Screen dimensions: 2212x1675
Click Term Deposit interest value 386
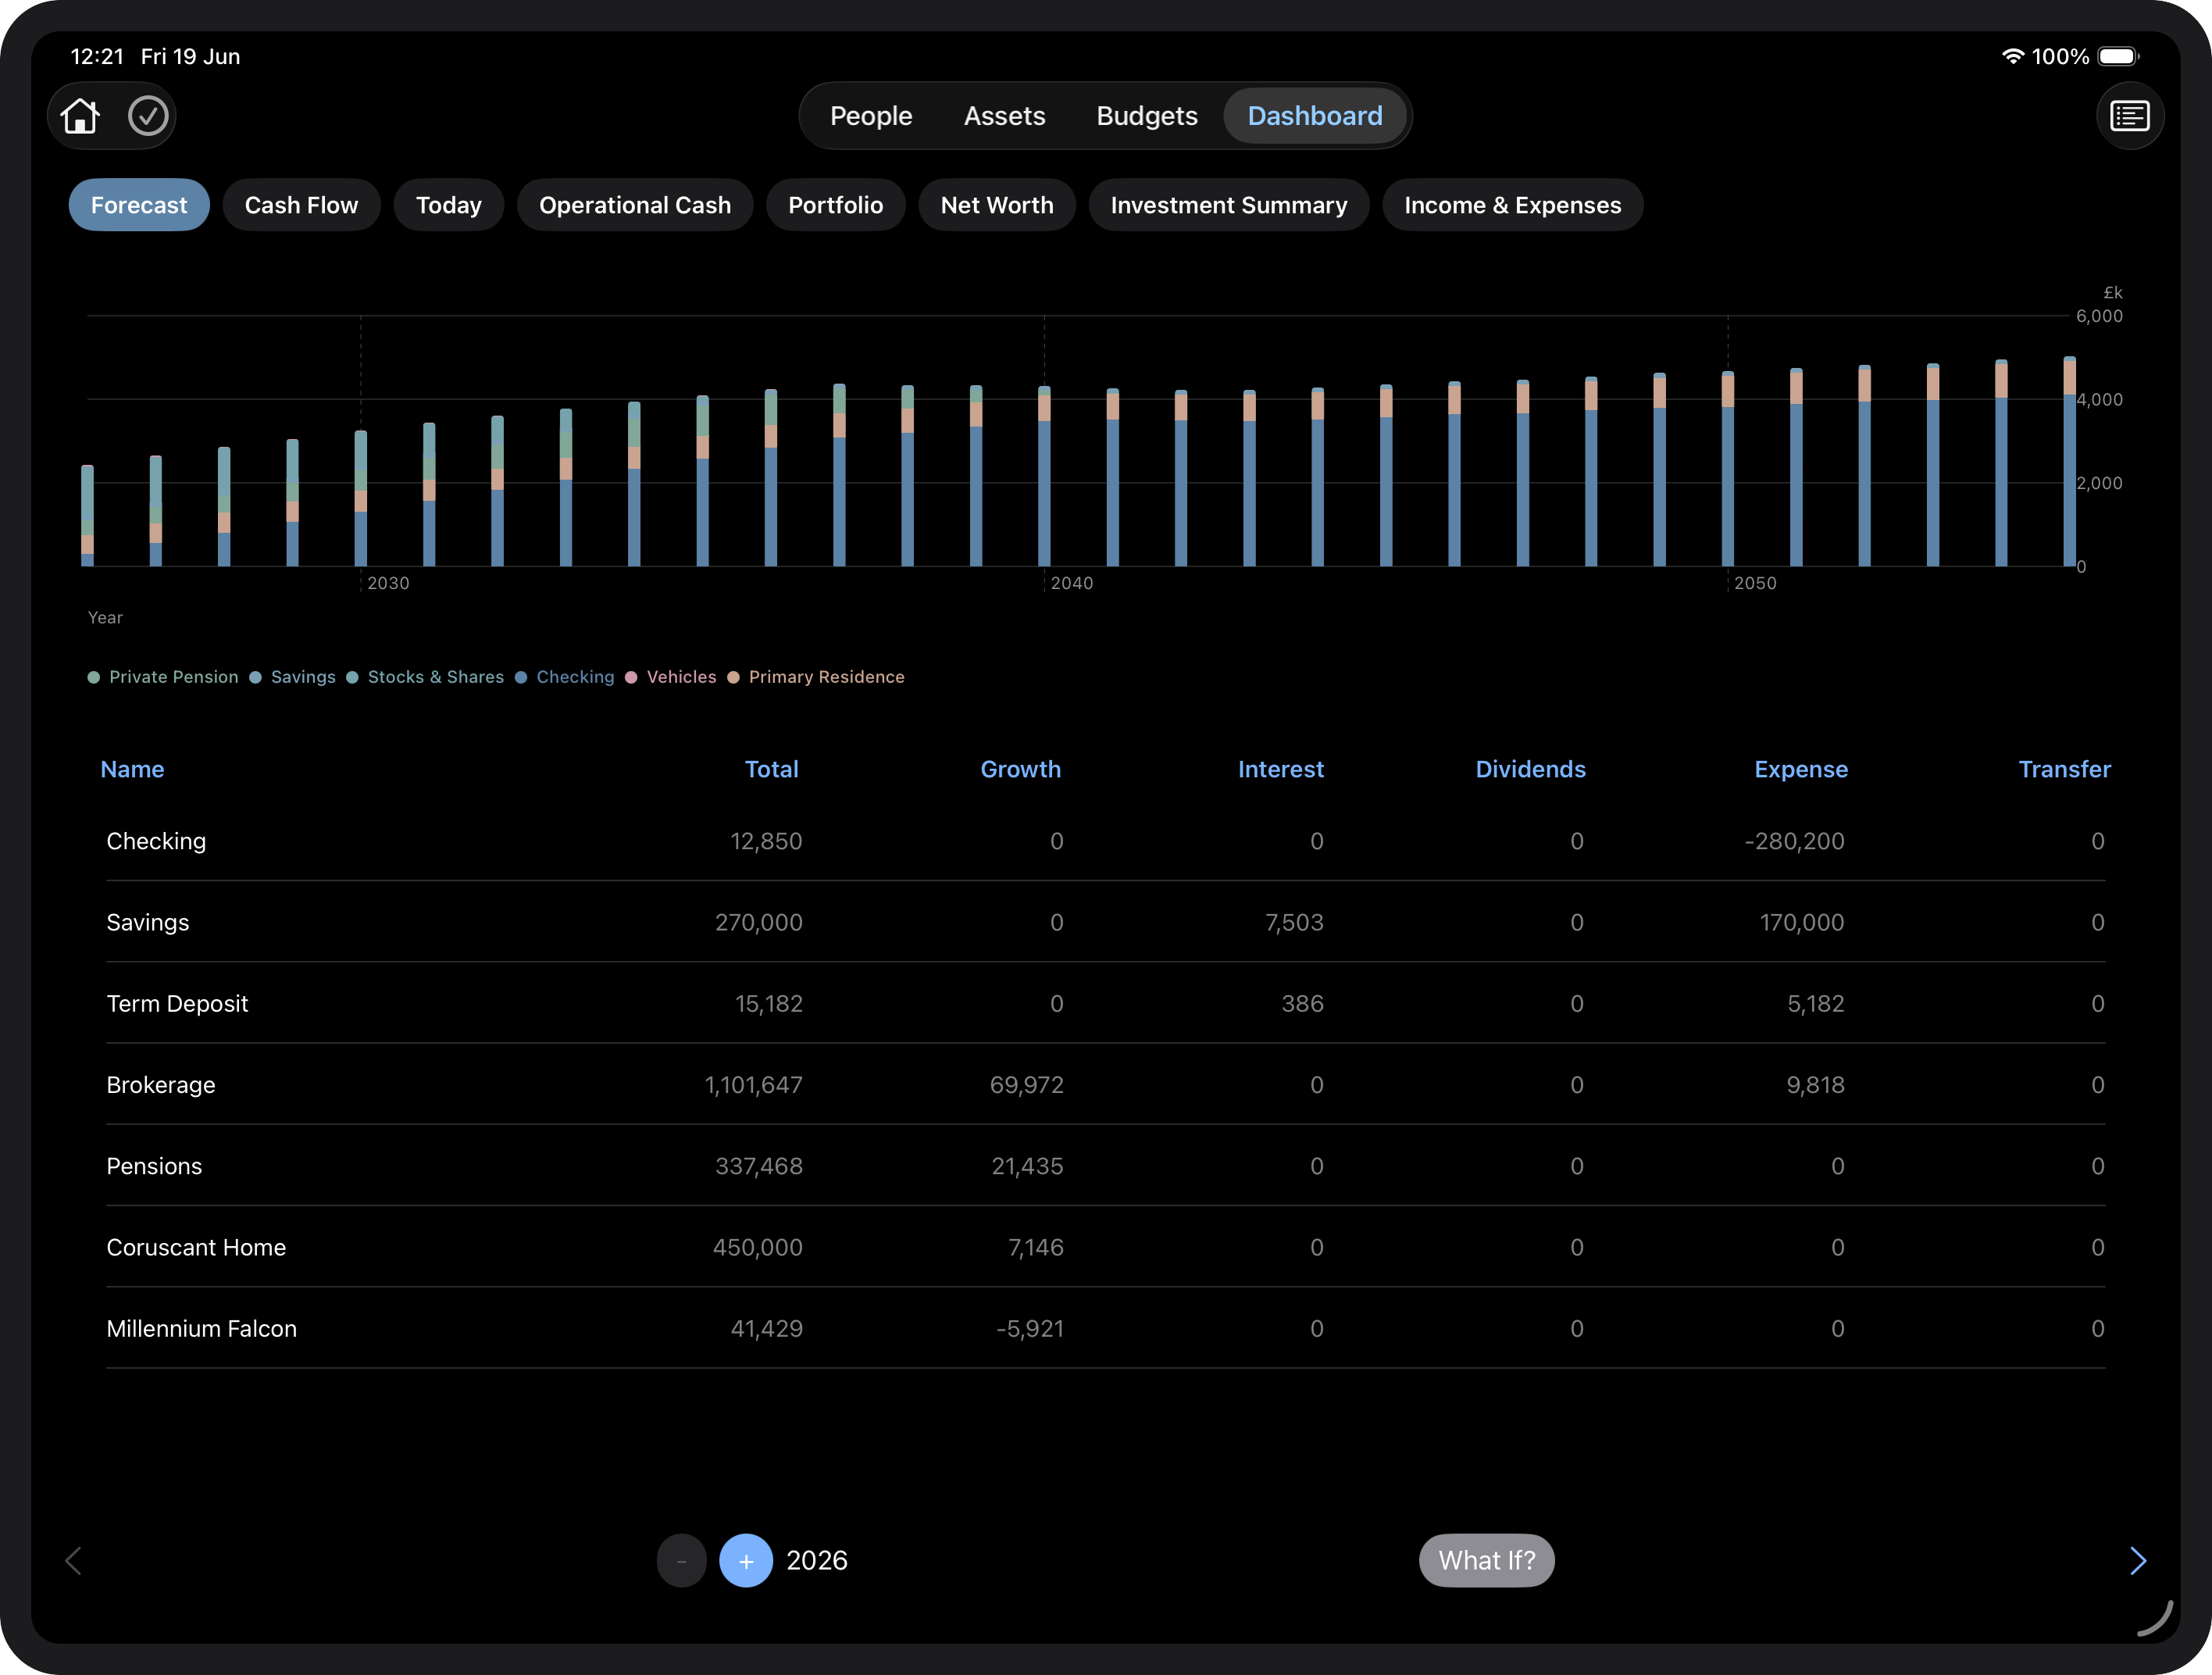[1302, 1003]
